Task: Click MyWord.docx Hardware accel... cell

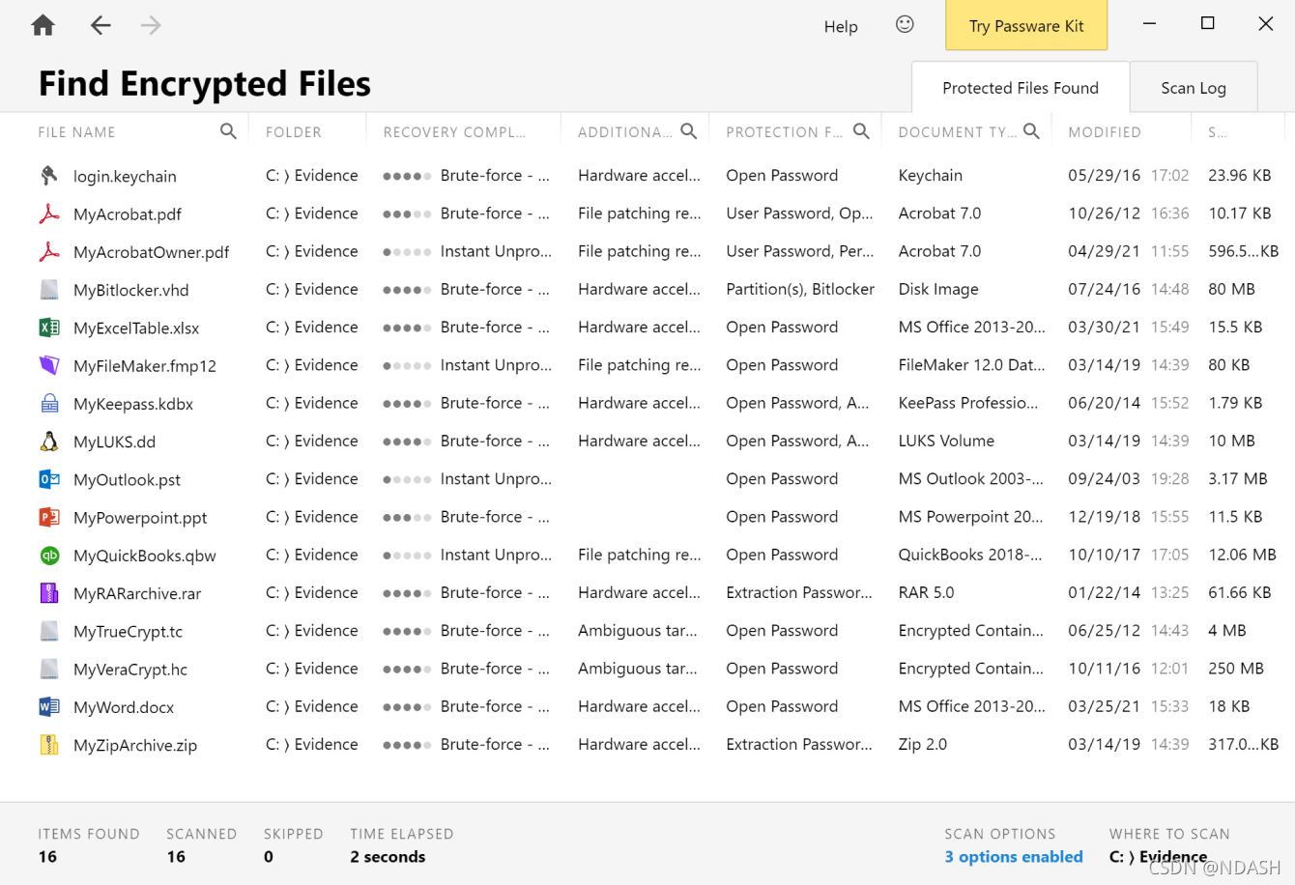Action: click(639, 706)
